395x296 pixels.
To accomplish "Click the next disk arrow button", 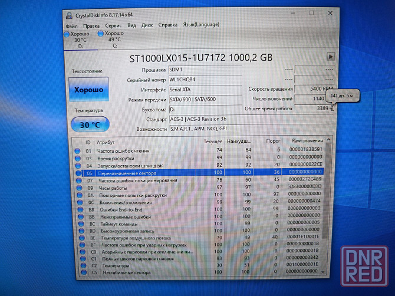I will click(x=331, y=57).
